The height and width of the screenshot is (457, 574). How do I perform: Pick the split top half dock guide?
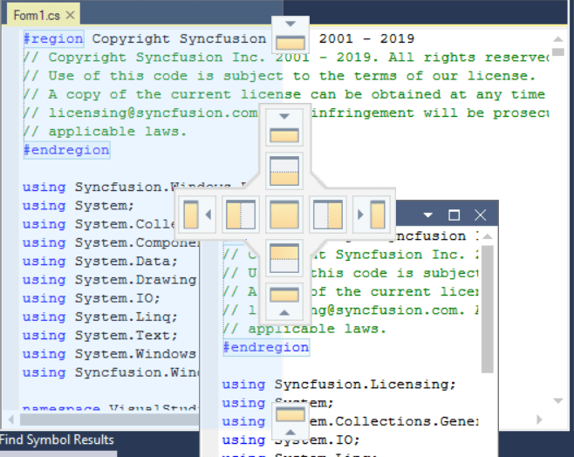[284, 171]
